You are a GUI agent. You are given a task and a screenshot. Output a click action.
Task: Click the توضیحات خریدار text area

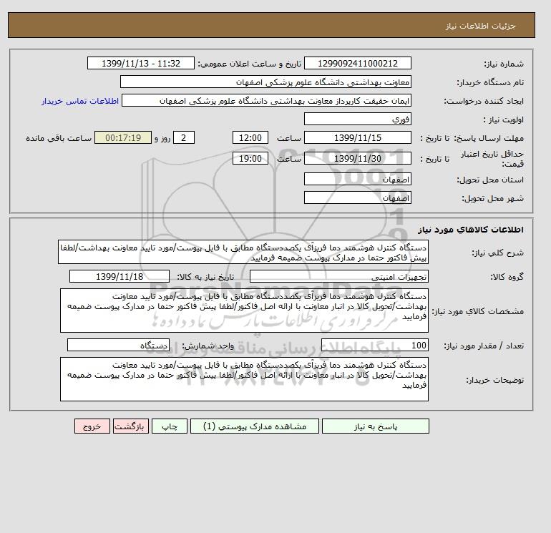(244, 379)
